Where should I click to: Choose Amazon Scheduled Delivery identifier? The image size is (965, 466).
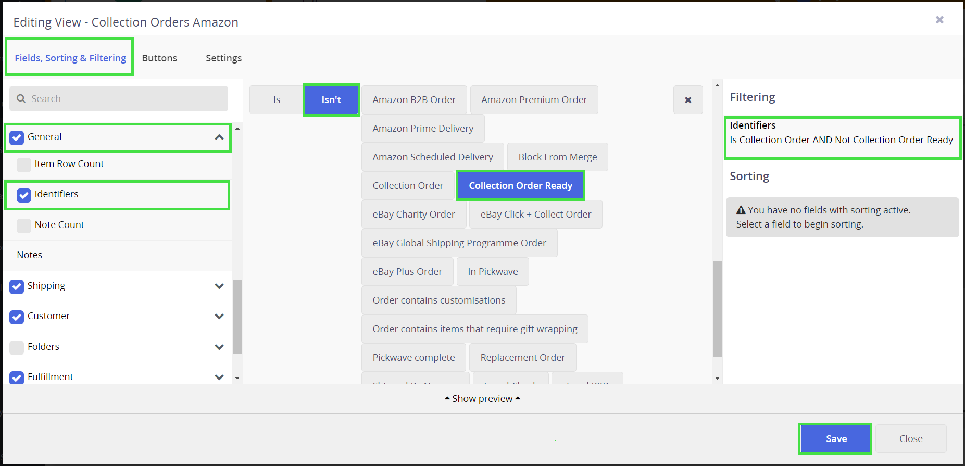point(433,157)
